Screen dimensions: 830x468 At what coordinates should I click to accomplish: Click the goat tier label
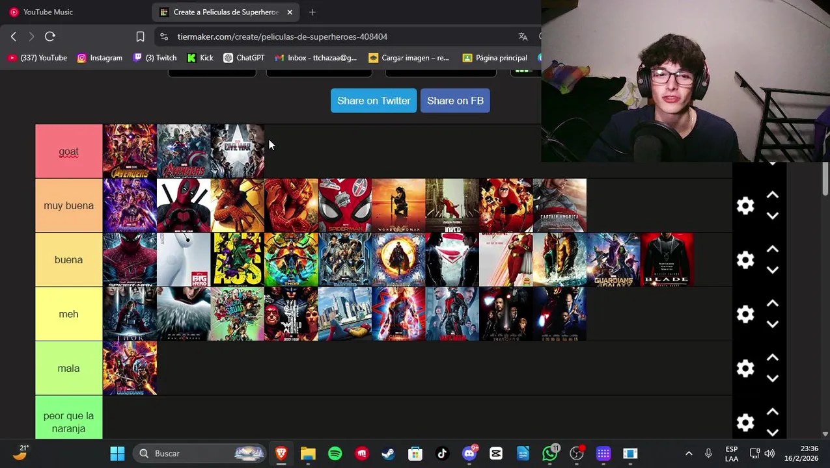click(x=68, y=151)
